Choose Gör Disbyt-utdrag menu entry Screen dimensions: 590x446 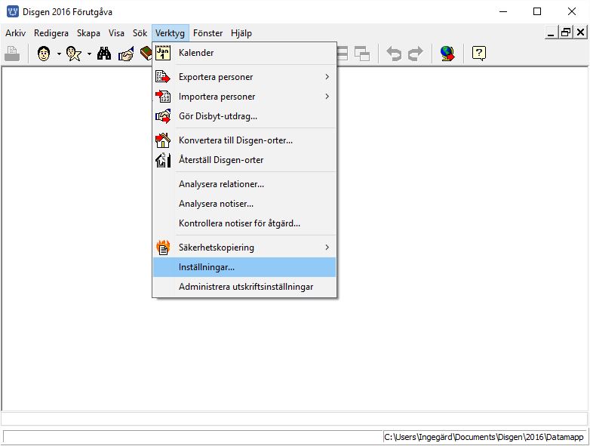[244, 116]
